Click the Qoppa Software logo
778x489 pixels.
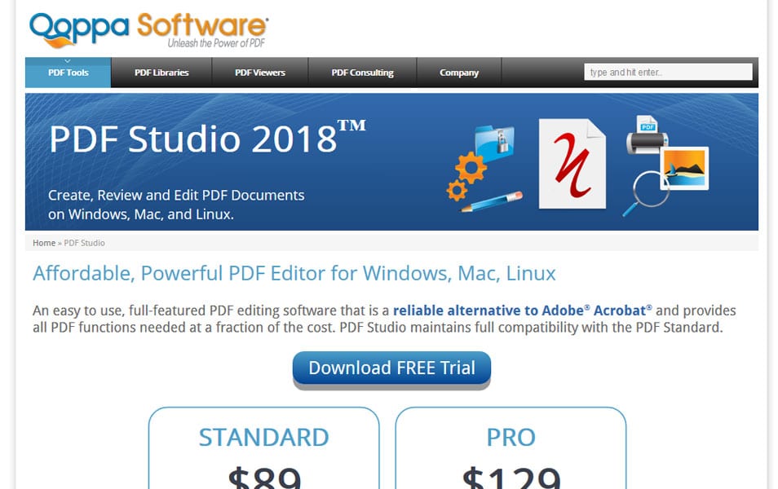[x=149, y=30]
